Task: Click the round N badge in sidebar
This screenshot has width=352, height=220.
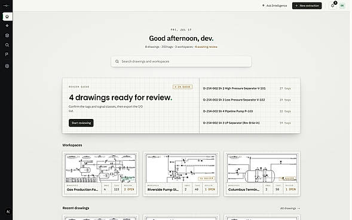Action: tap(8, 212)
